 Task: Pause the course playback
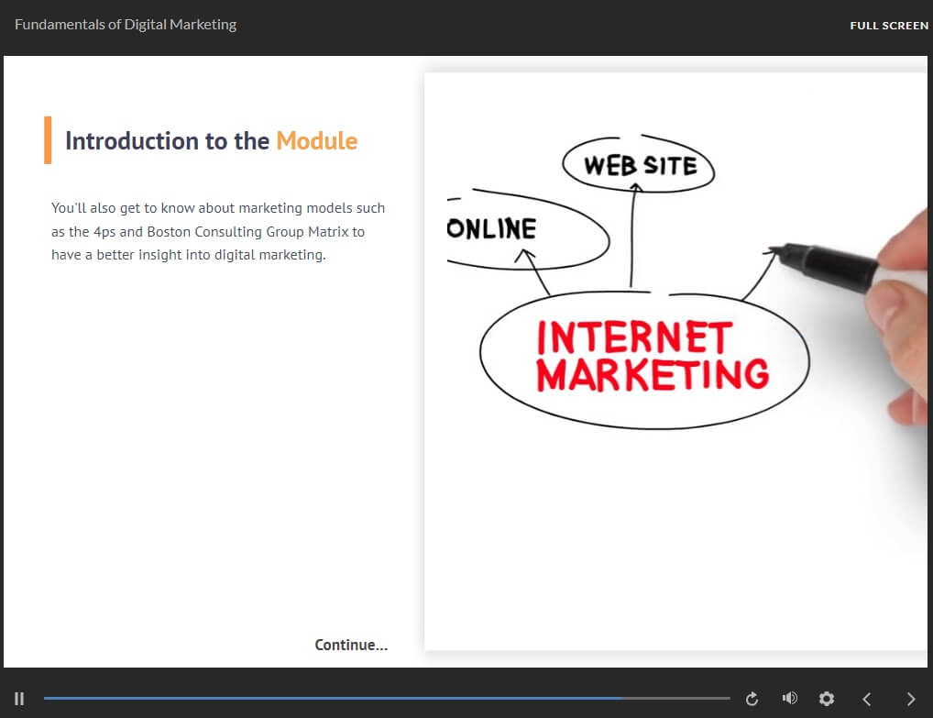[19, 699]
